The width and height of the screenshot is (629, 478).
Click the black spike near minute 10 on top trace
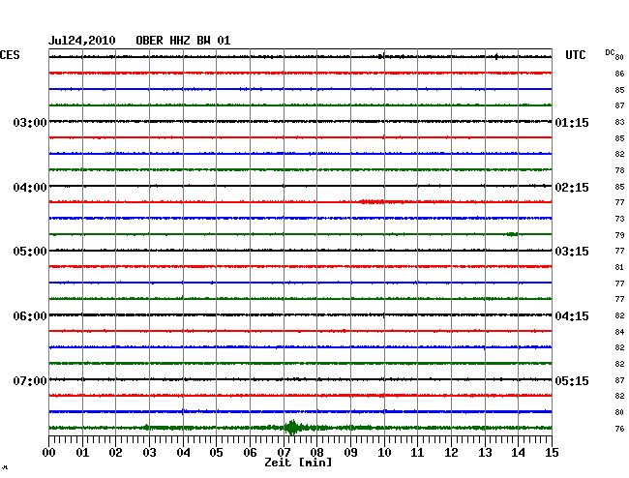click(381, 56)
